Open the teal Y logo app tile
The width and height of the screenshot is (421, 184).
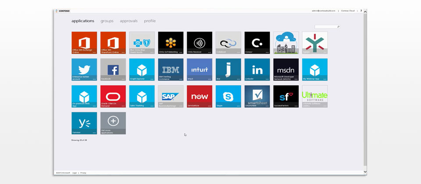click(x=315, y=43)
